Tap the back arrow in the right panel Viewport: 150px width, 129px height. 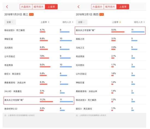(x=79, y=7)
